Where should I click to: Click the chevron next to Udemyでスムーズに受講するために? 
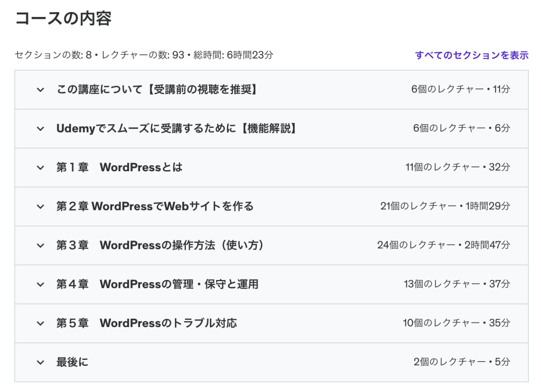40,129
